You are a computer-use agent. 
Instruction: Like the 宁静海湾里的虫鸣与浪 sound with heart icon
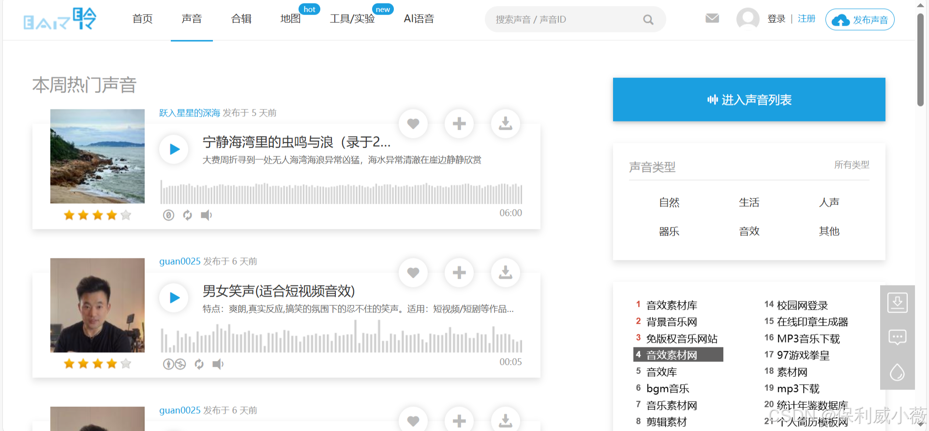413,124
